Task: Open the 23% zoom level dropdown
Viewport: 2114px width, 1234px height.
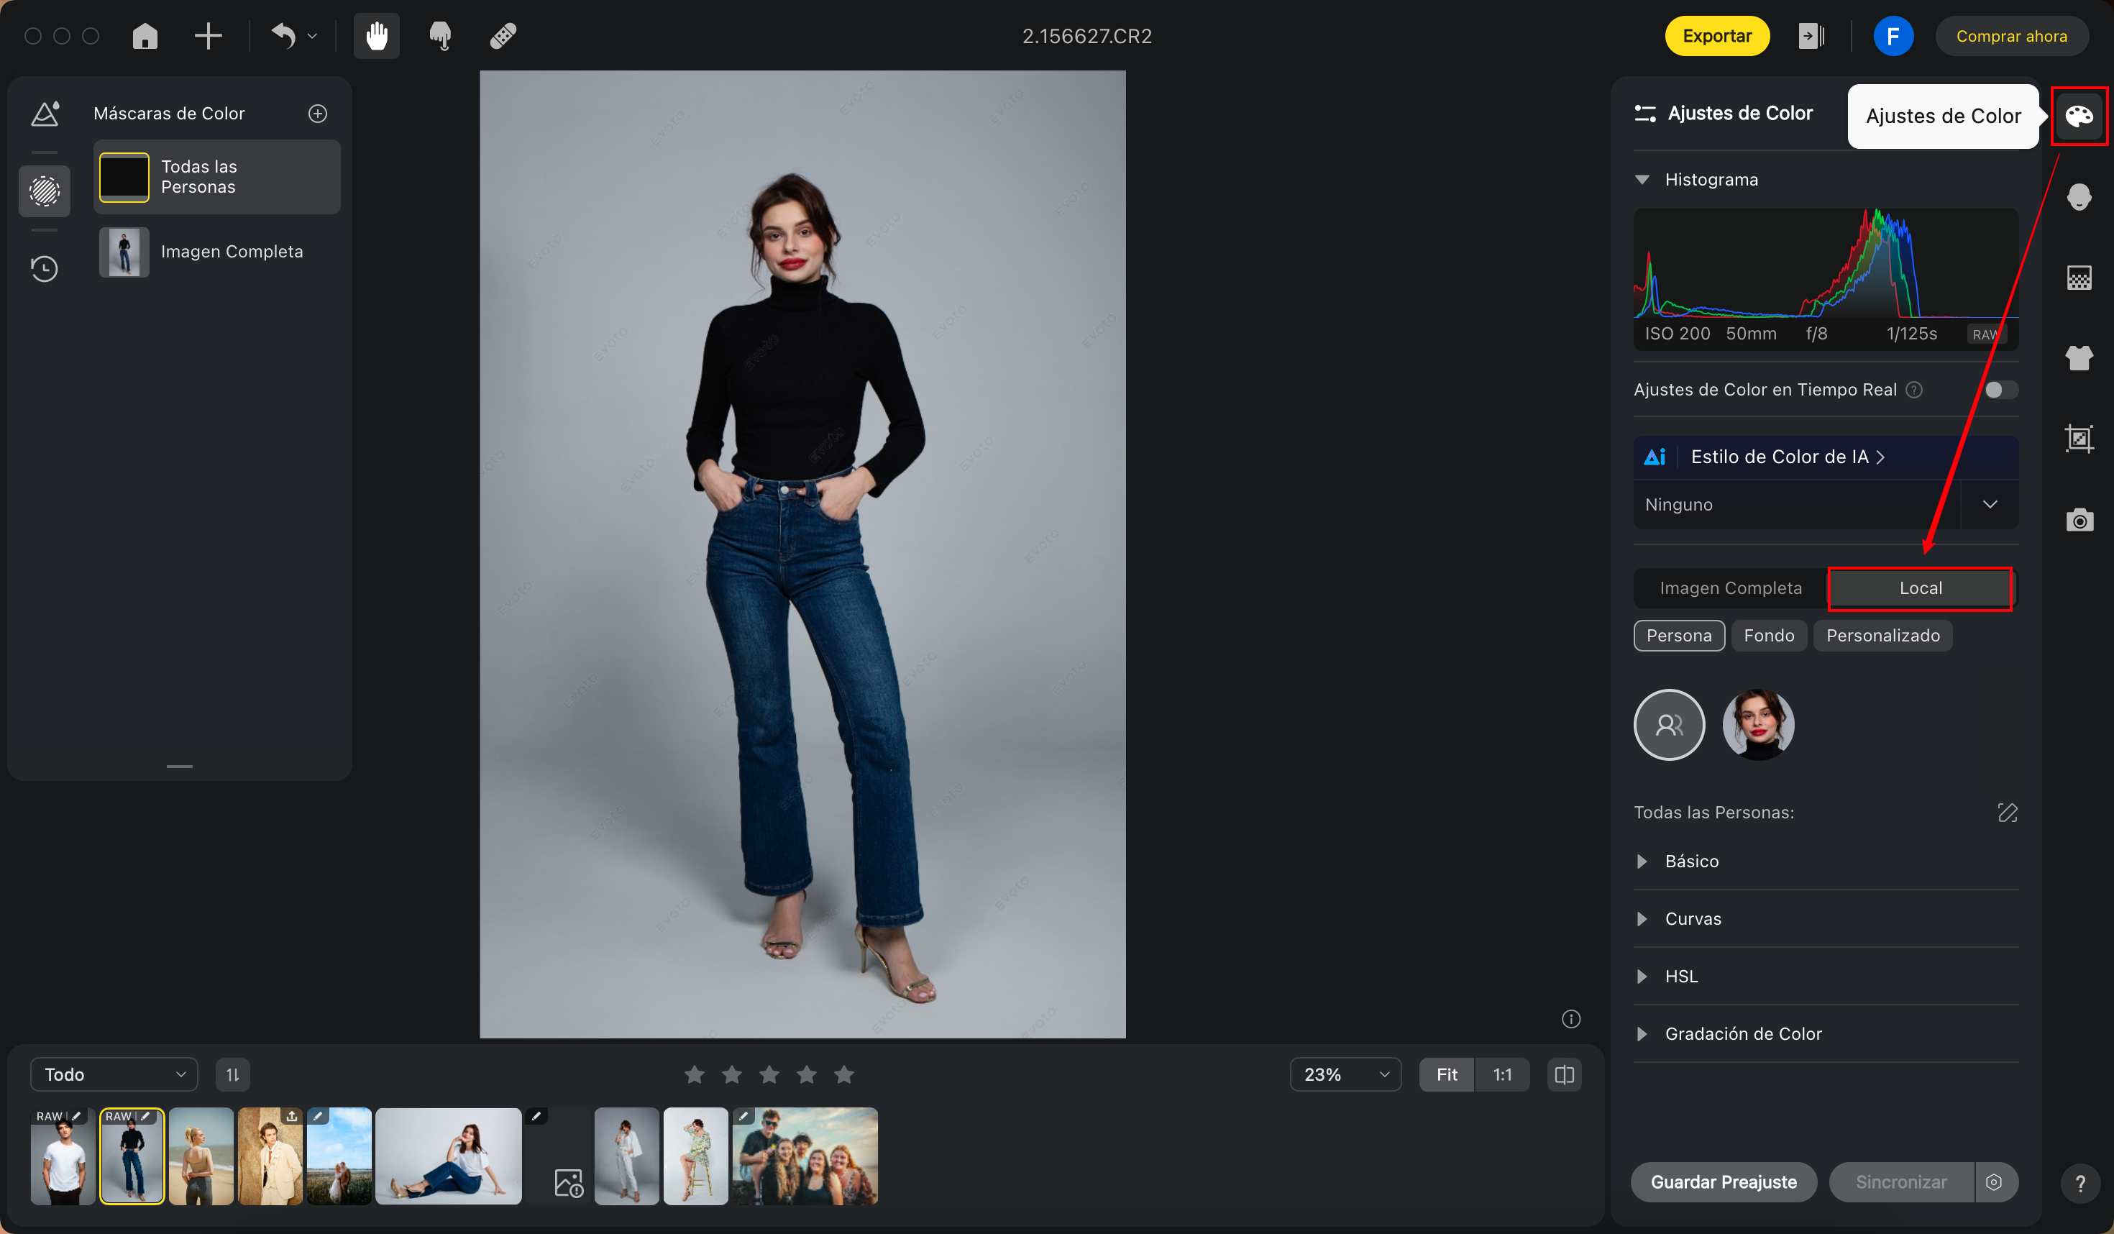Action: 1345,1074
